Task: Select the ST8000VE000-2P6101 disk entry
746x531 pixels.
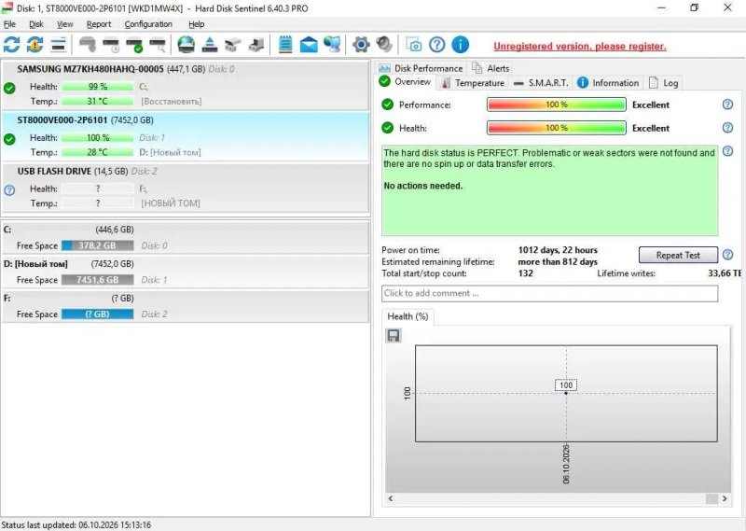Action: pos(186,136)
